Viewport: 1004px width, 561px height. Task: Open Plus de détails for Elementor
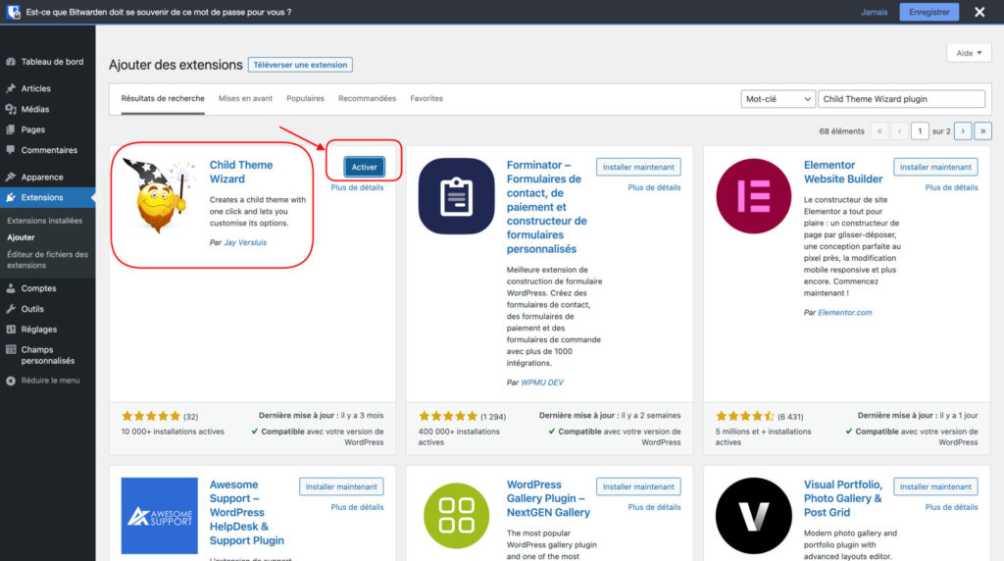click(951, 187)
